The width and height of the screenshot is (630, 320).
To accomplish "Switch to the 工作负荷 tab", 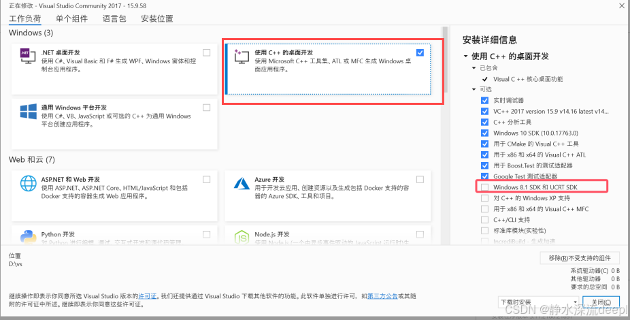I will (x=25, y=18).
